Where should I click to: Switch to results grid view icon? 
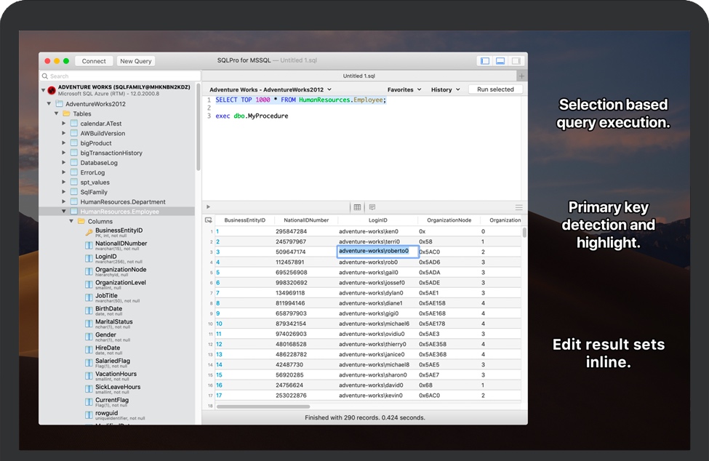[x=357, y=207]
